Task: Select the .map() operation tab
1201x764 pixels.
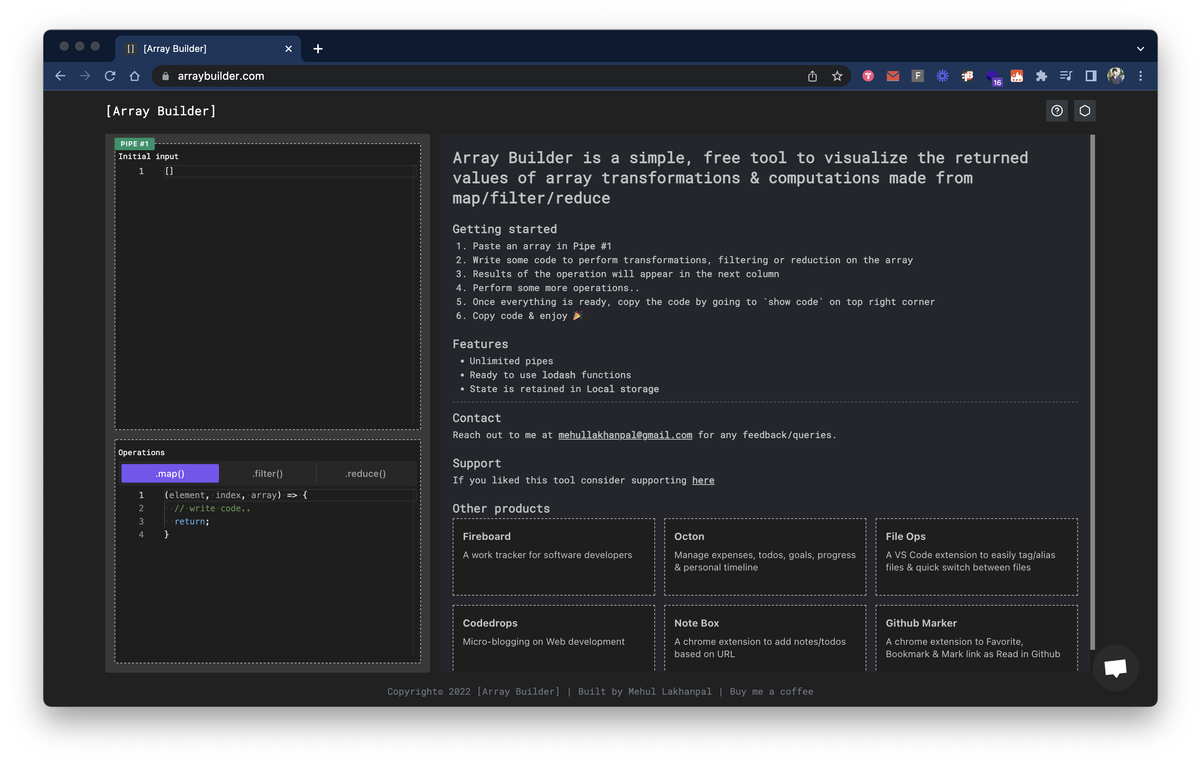Action: coord(170,474)
